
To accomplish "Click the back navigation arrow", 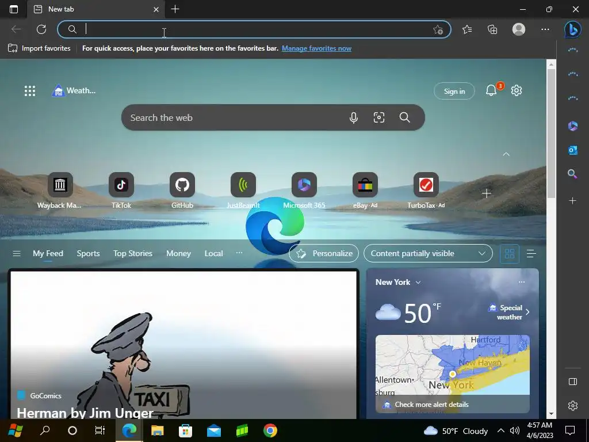I will 16,29.
